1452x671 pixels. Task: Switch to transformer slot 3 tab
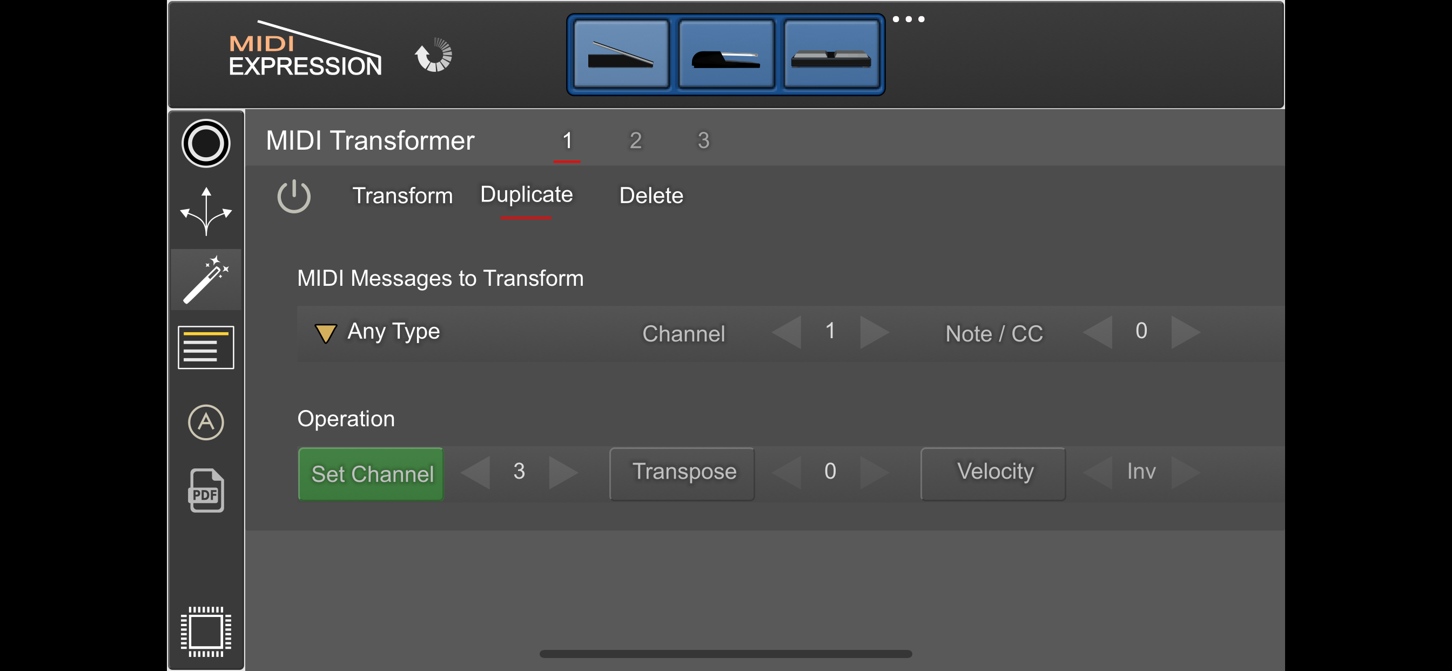pyautogui.click(x=703, y=140)
